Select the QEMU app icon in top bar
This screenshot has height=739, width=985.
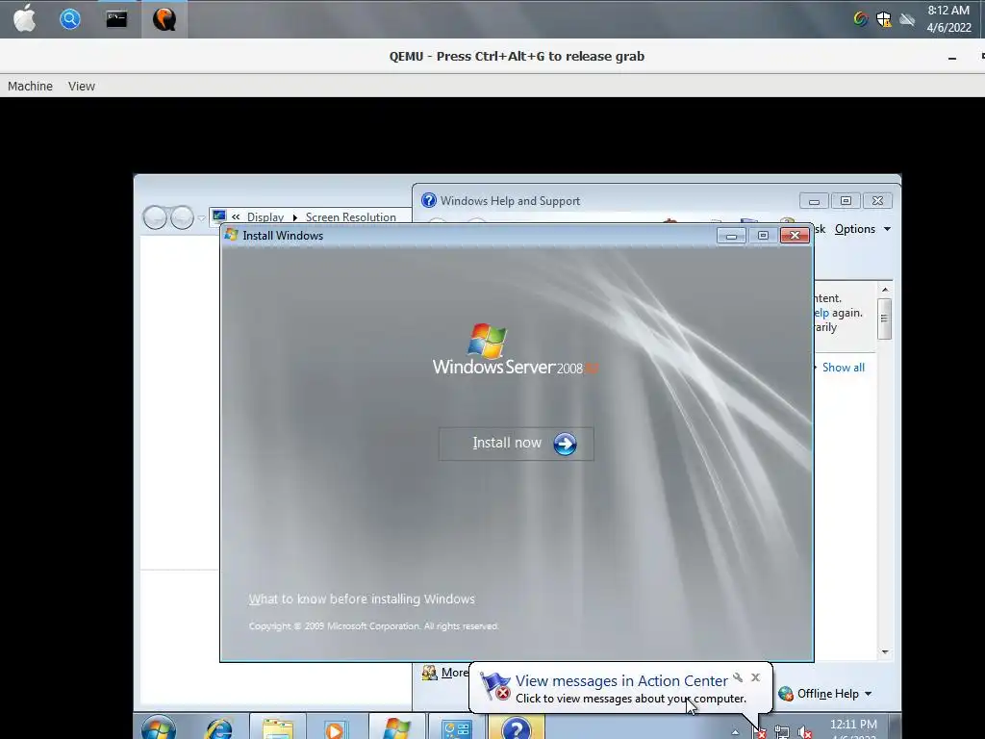click(x=164, y=19)
